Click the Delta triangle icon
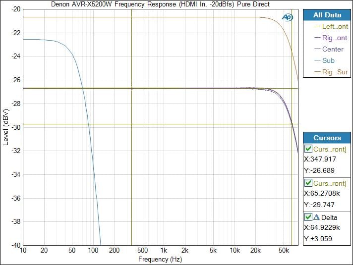The height and width of the screenshot is (265, 353). click(x=316, y=217)
